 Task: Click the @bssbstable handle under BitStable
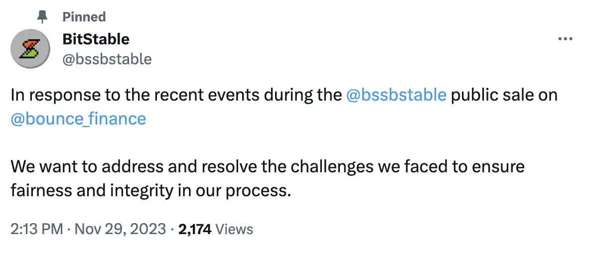click(107, 59)
